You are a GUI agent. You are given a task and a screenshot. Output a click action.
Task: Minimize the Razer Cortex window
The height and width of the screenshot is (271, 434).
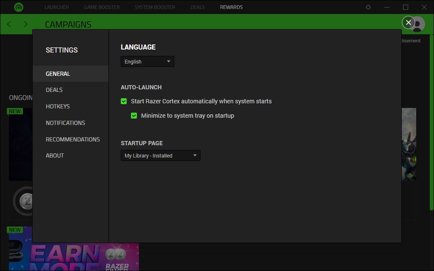[x=387, y=7]
